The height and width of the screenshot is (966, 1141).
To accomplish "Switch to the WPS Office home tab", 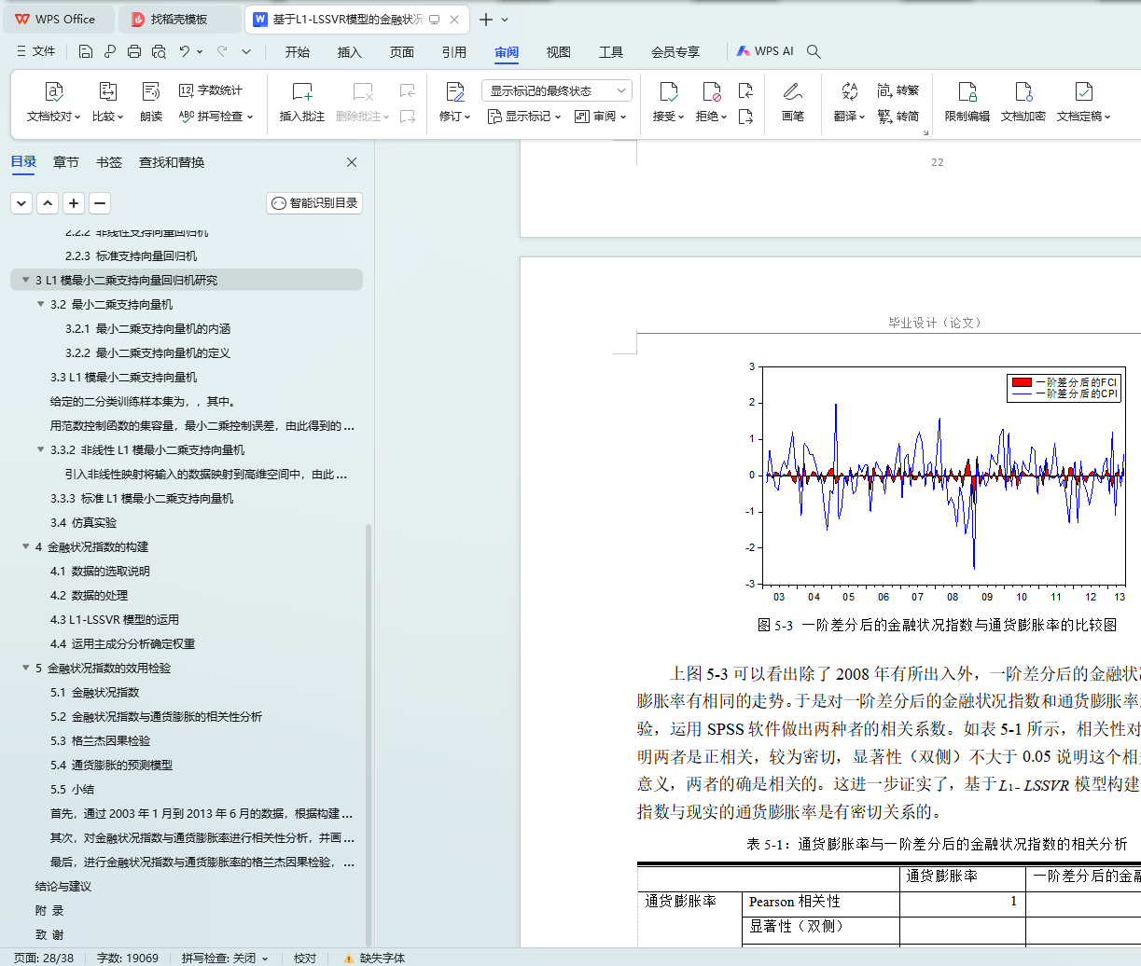I will (x=58, y=19).
